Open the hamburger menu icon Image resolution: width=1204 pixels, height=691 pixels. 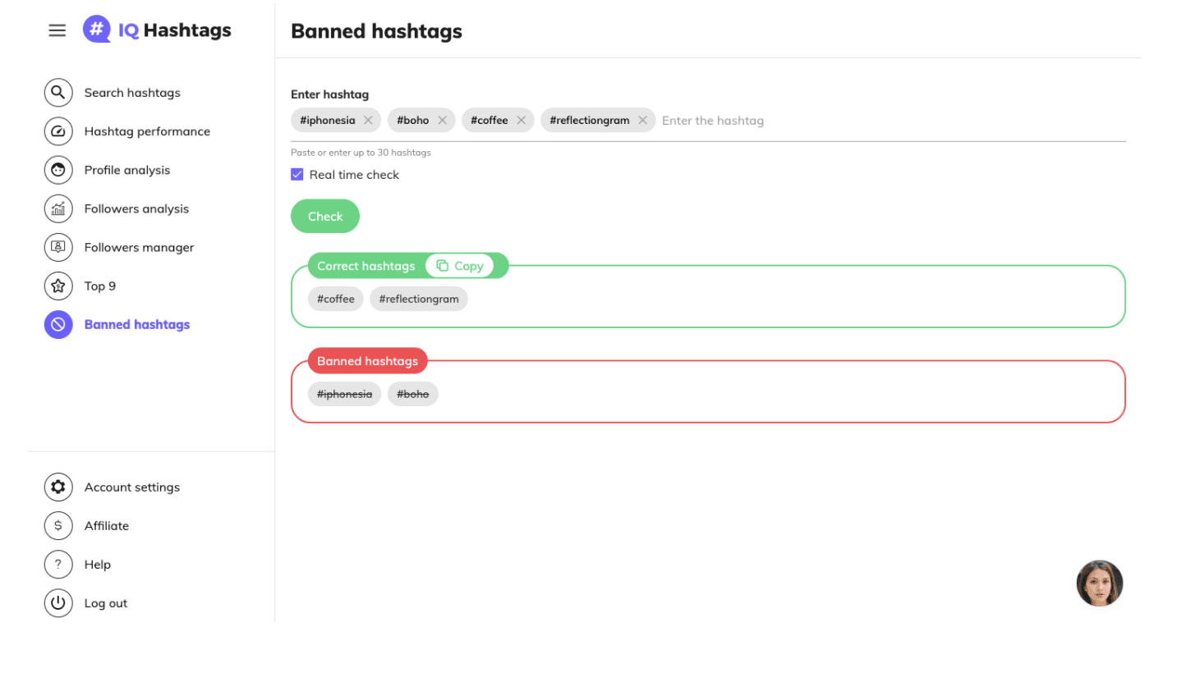point(57,30)
